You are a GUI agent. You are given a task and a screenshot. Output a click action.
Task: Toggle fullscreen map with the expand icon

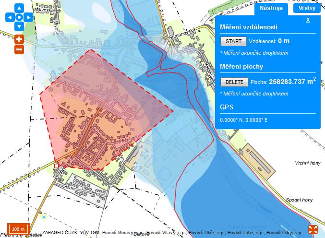point(313,229)
